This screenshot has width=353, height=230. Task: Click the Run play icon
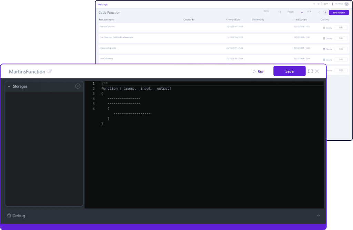[x=254, y=71]
